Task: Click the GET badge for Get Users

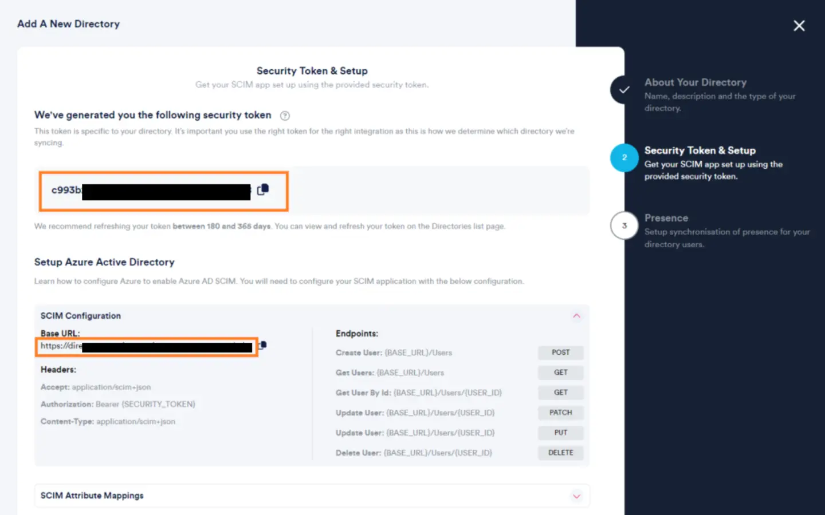Action: 560,373
